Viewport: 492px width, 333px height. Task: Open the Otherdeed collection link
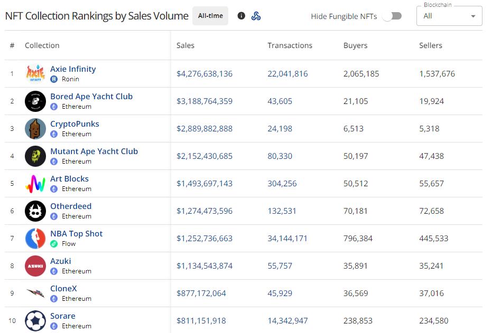tap(71, 206)
